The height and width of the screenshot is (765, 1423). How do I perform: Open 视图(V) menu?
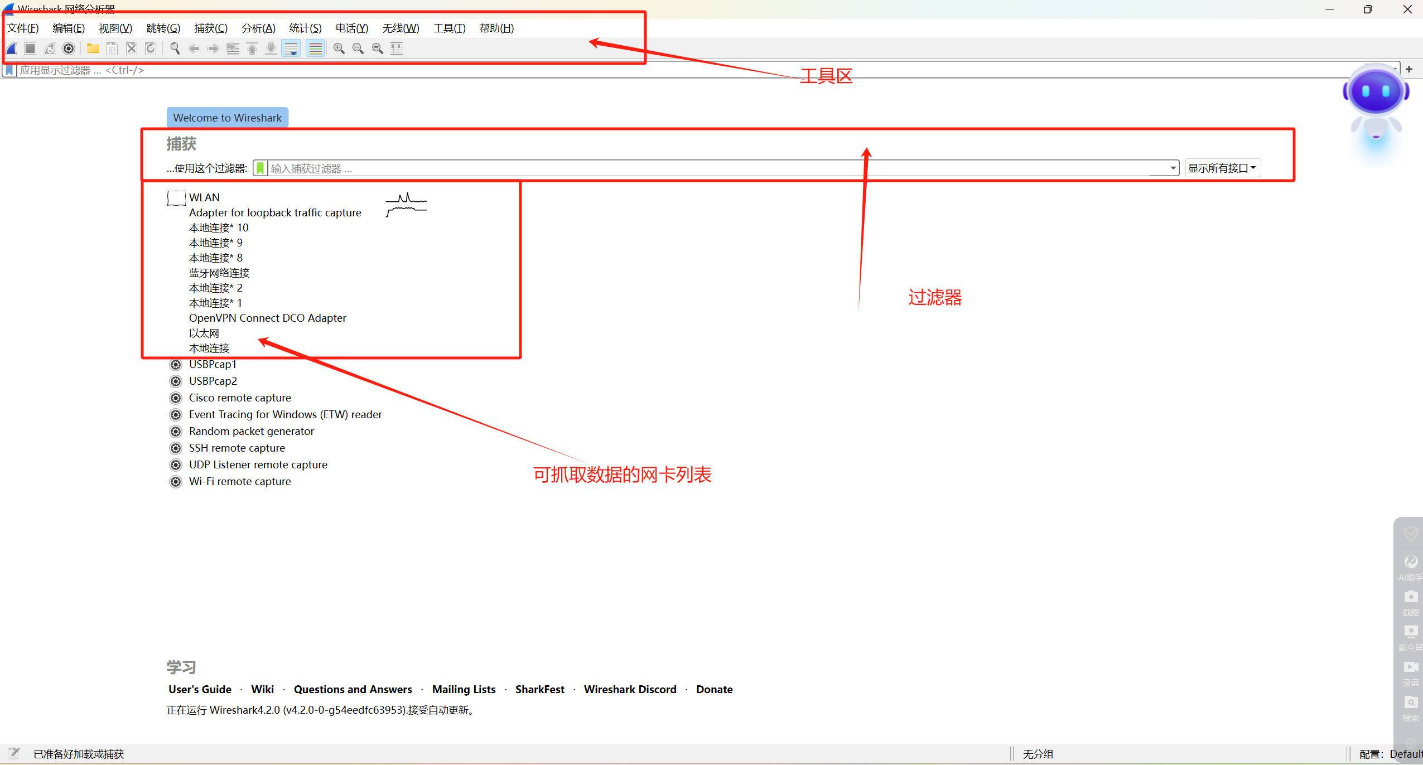[x=115, y=28]
